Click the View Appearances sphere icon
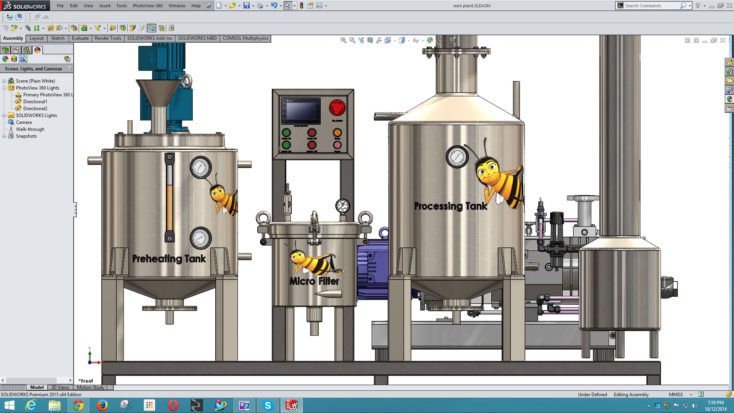This screenshot has height=413, width=734. pos(5,59)
